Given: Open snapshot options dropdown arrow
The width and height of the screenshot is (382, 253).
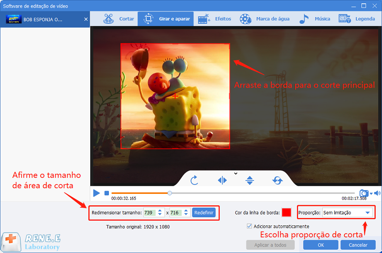Looking at the screenshot, I should (x=371, y=193).
